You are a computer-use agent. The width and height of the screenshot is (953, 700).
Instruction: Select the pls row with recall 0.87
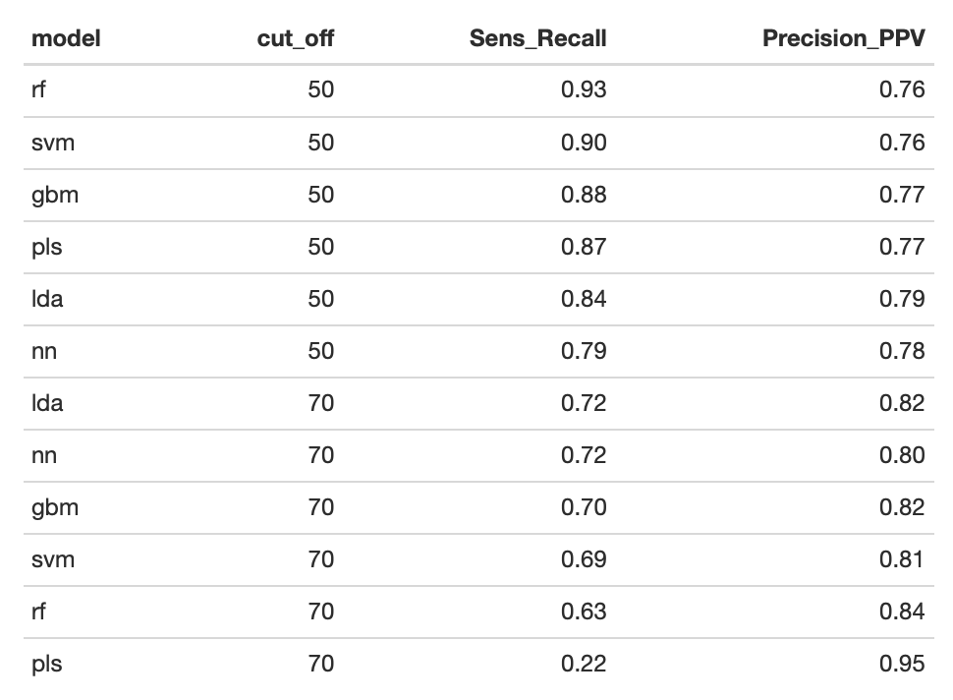click(x=478, y=247)
